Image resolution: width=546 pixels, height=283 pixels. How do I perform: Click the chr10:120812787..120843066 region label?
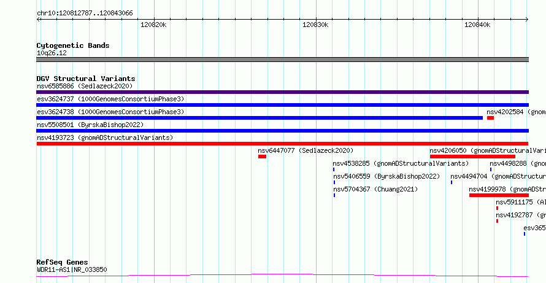85,14
